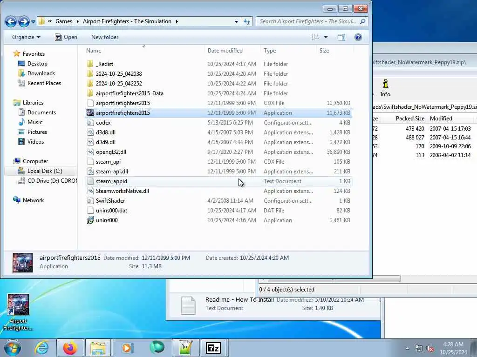This screenshot has width=477, height=357.
Task: Open Explorer Help question mark icon
Action: 358,37
